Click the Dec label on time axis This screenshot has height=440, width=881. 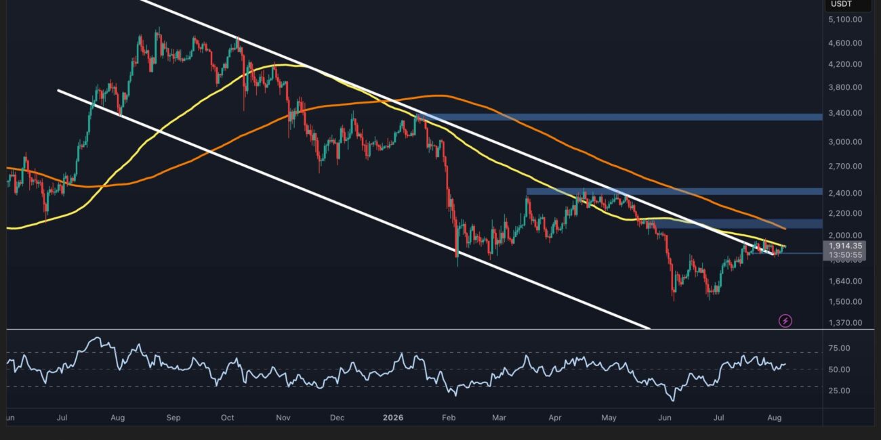tap(337, 418)
